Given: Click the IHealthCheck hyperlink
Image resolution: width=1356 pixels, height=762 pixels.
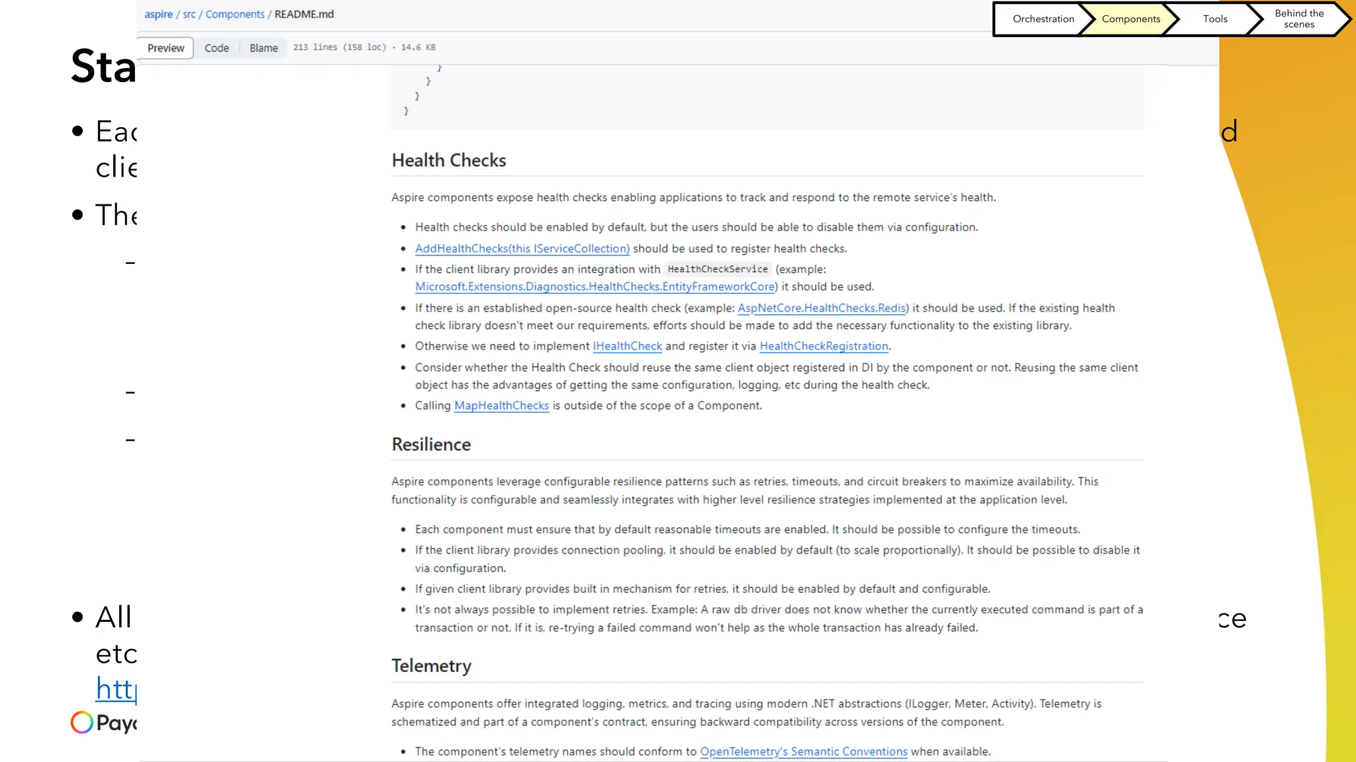Looking at the screenshot, I should pyautogui.click(x=627, y=346).
